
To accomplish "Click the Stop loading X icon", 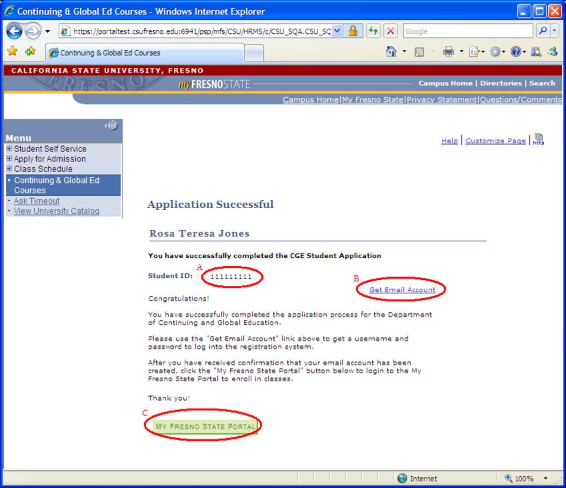I will 391,31.
